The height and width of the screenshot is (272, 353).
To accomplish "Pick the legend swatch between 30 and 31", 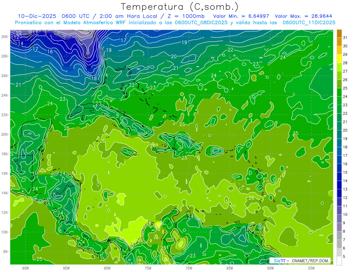I will point(339,41).
